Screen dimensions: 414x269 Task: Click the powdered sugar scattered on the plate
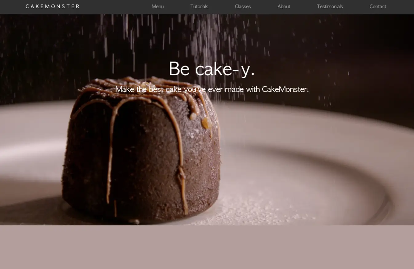252,209
